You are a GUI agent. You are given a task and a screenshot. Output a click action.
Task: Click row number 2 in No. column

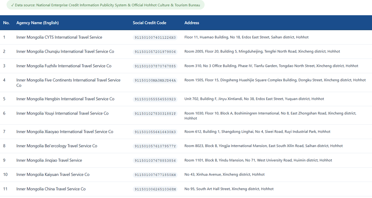[4, 51]
